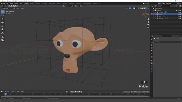Switch to the Modeling workspace tab
This screenshot has width=182, height=102.
point(32,4)
